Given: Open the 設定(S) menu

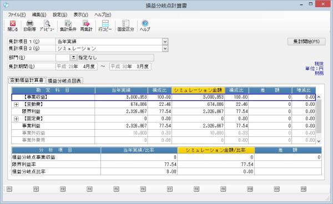Looking at the screenshot, I should [x=60, y=14].
